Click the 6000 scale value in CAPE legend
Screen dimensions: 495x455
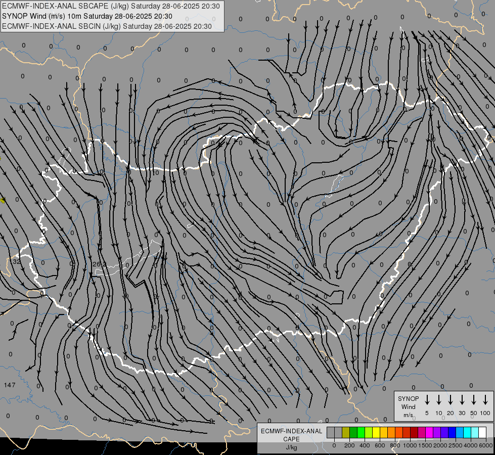[485, 445]
